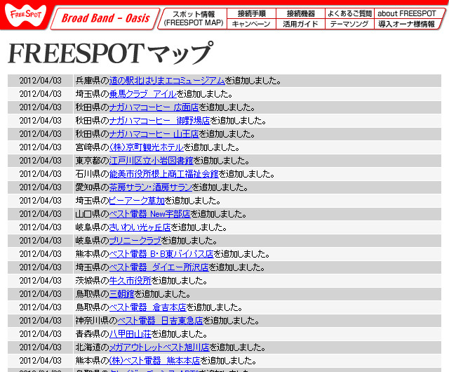The height and width of the screenshot is (372, 449).
Task: Open the about FREESPOT menu item
Action: coord(407,13)
